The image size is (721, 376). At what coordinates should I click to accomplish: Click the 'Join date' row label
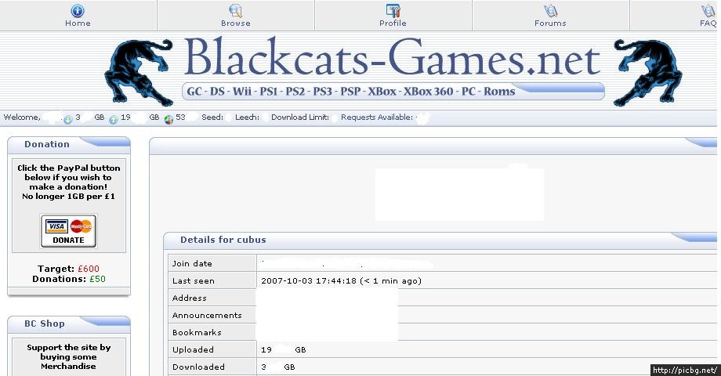point(192,263)
